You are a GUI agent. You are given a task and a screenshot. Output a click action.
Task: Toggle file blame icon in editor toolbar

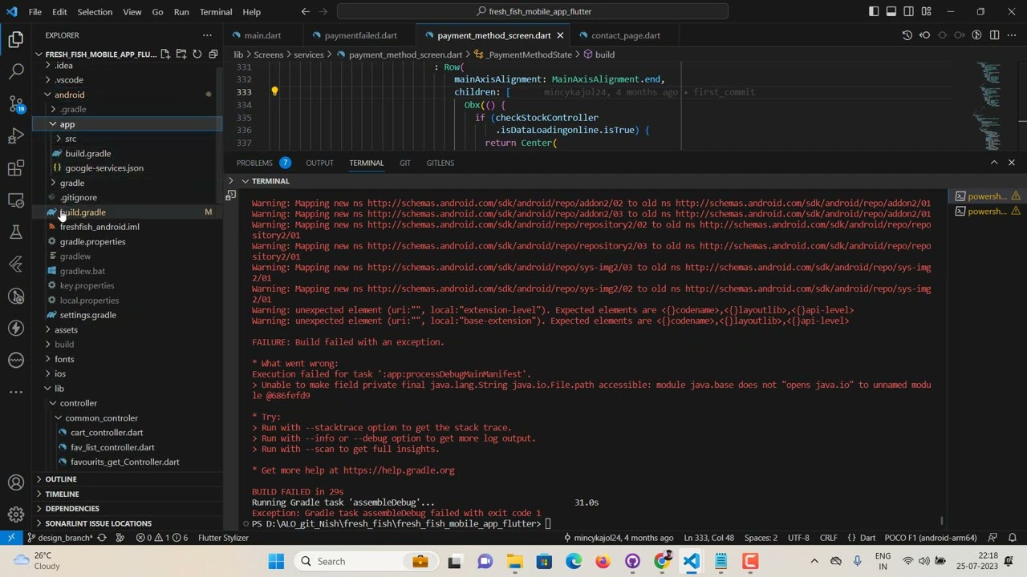(x=977, y=35)
